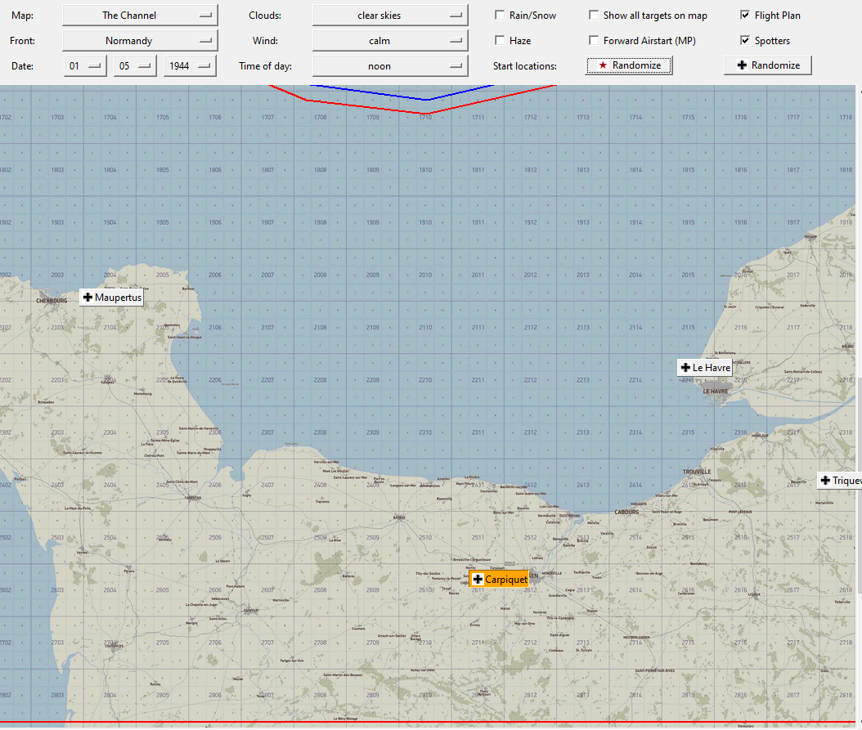Check the Forward Airstart (MP) option
The width and height of the screenshot is (862, 730).
tap(594, 41)
